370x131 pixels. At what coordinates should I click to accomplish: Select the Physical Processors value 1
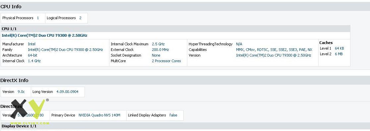coord(38,18)
